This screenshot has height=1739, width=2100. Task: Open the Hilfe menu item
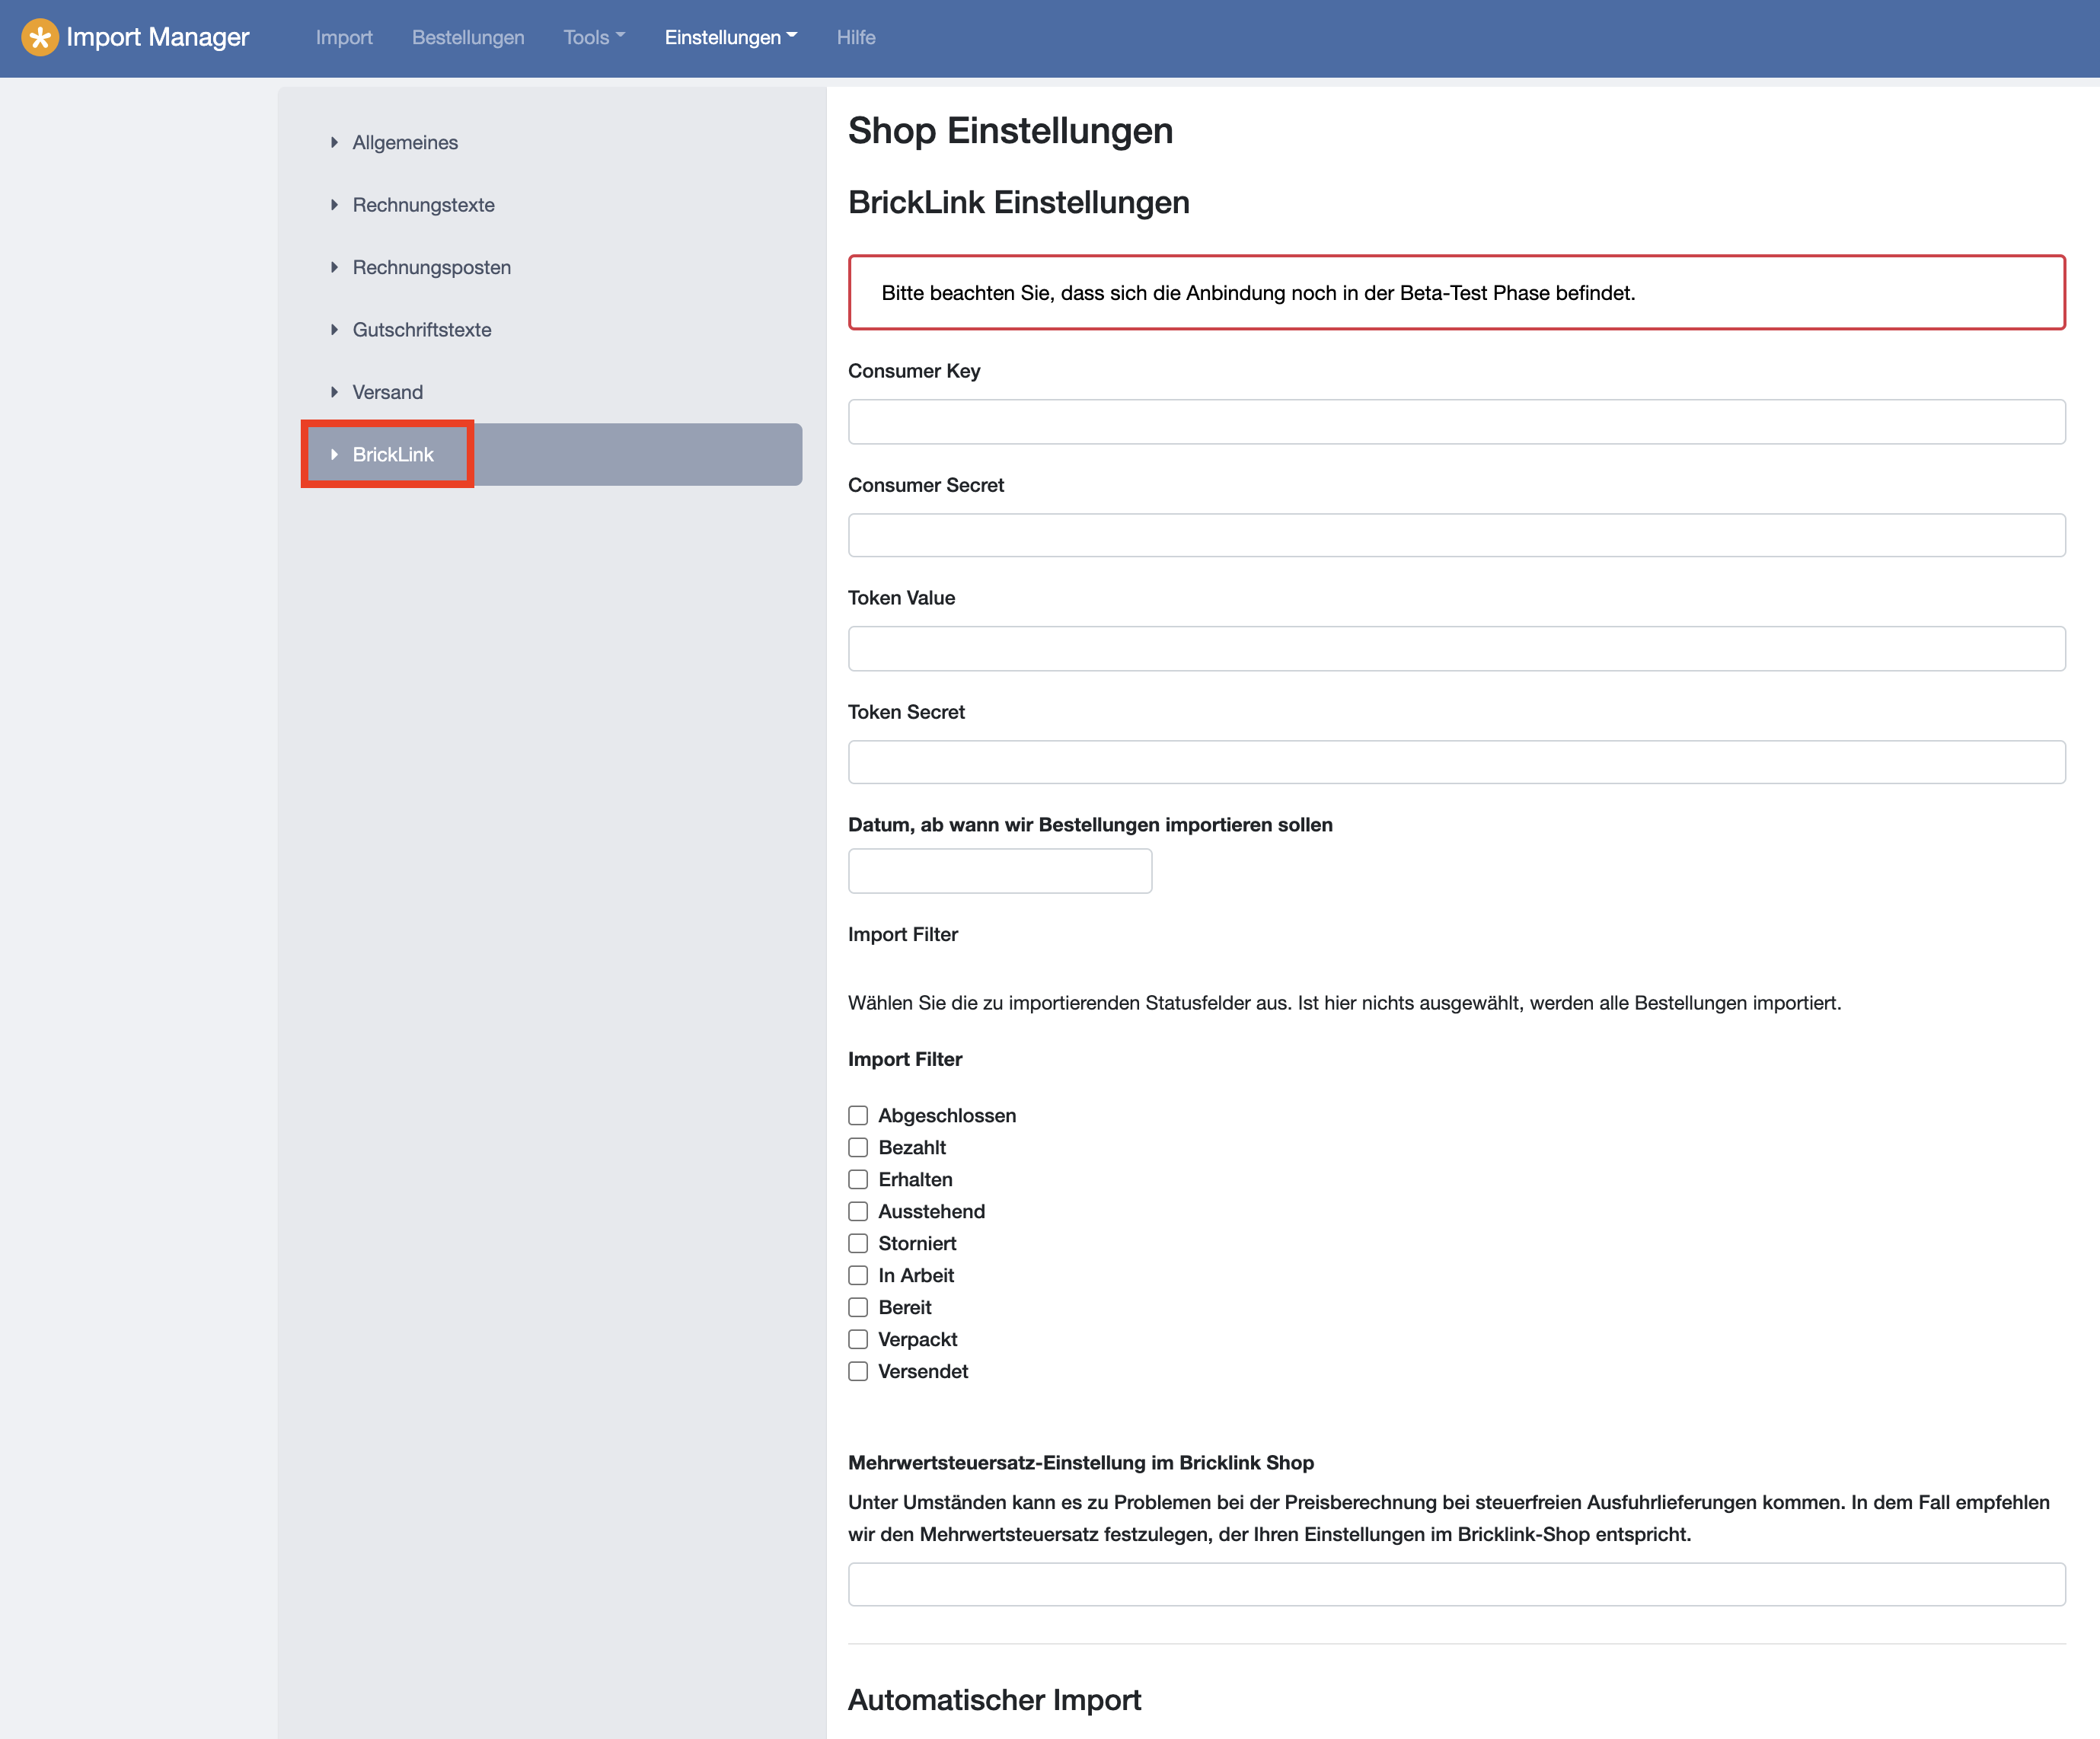856,38
